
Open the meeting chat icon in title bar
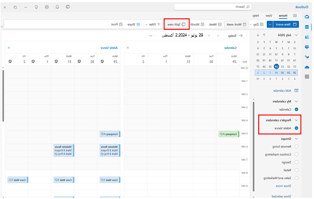pyautogui.click(x=68, y=7)
